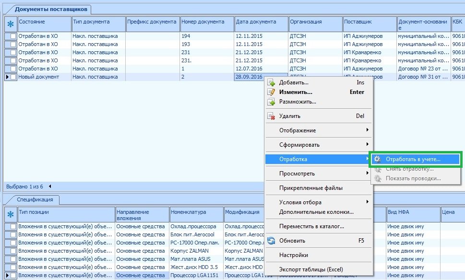Click supplier cell ИП Крамаренко for document 231
465x280 pixels.
tap(370, 52)
